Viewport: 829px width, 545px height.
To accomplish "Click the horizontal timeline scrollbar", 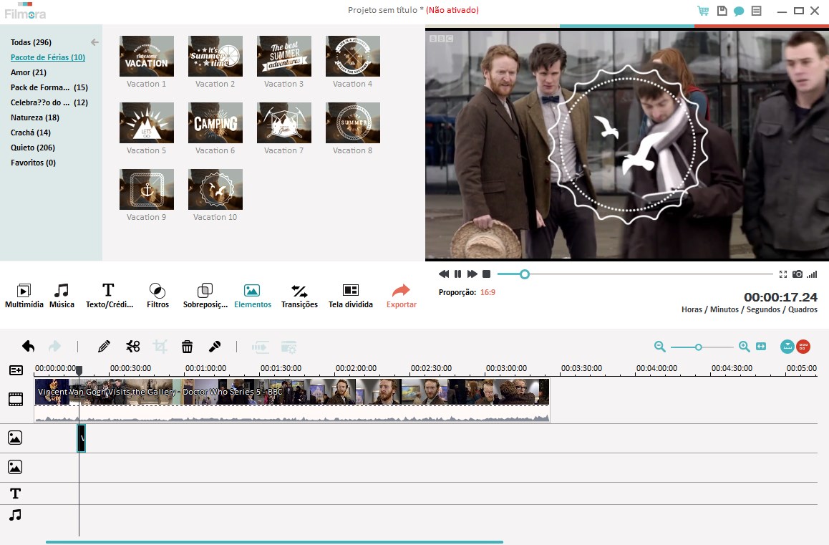I will pos(274,542).
